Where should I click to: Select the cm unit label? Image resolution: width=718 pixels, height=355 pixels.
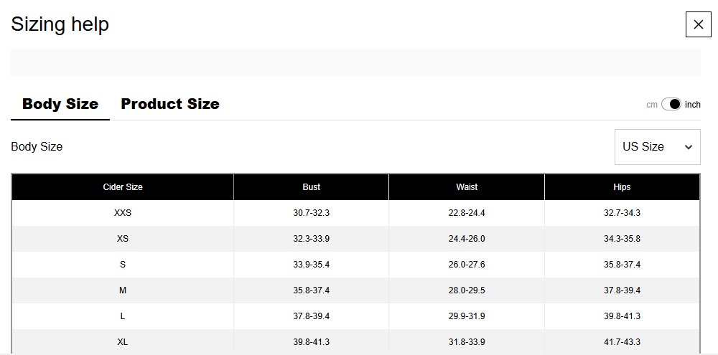[652, 105]
